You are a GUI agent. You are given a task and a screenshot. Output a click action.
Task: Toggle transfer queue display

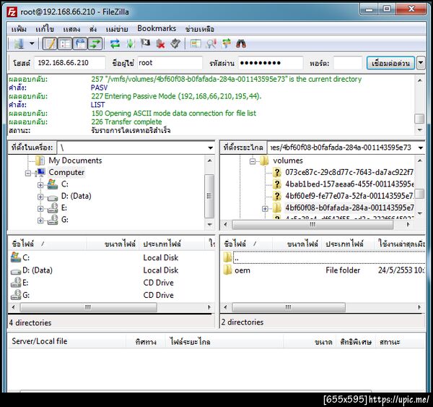(95, 43)
